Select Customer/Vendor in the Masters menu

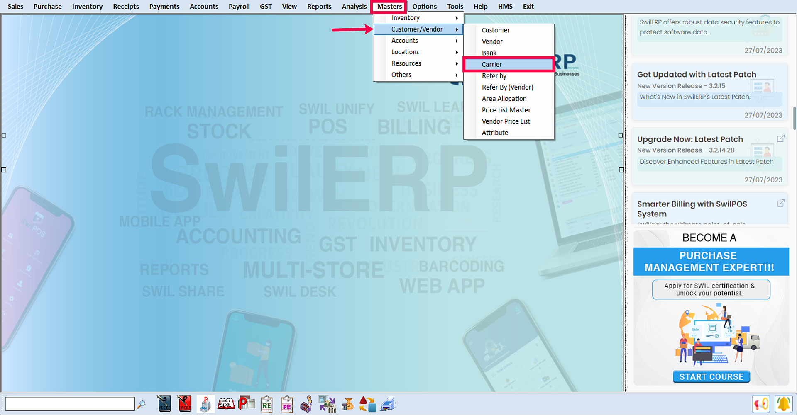click(x=418, y=29)
